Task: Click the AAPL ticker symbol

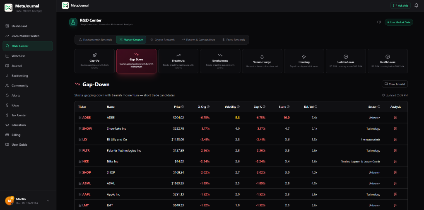Action: tap(86, 194)
